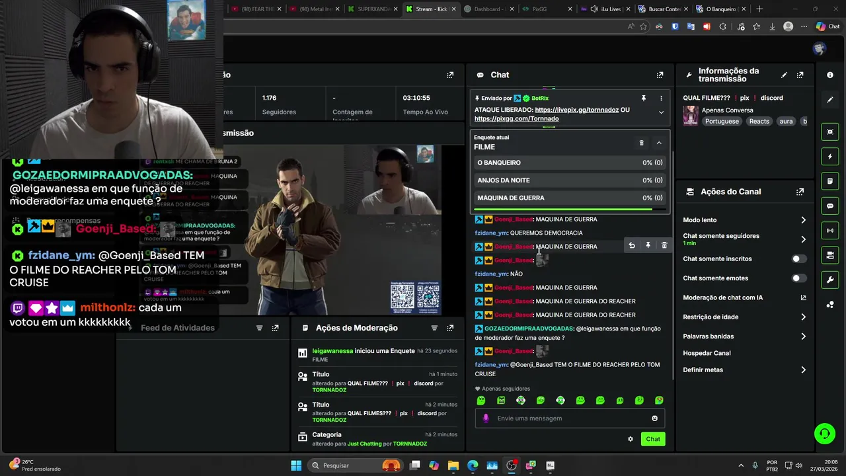
Task: Delete the current FILME poll
Action: click(641, 143)
